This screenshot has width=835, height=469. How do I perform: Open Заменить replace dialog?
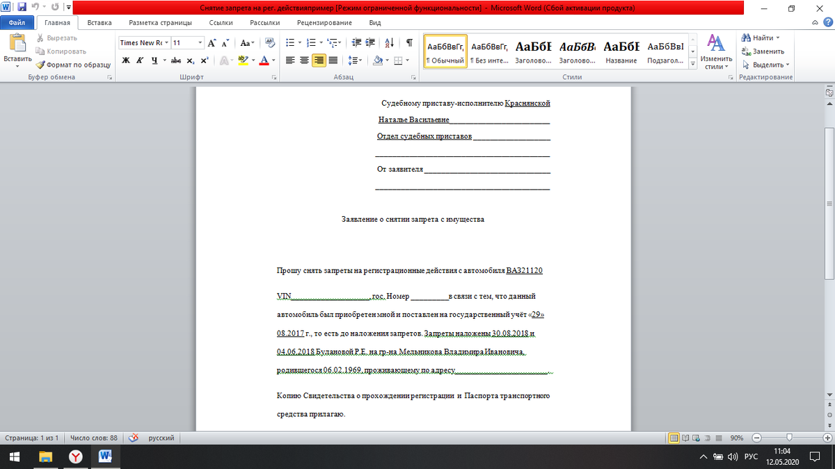pyautogui.click(x=763, y=51)
